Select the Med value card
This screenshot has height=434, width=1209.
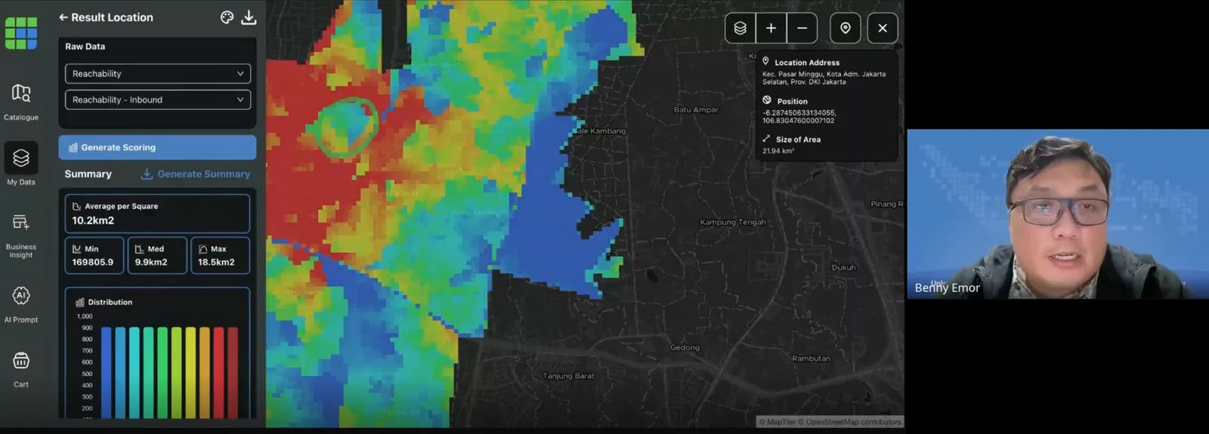[x=157, y=256]
